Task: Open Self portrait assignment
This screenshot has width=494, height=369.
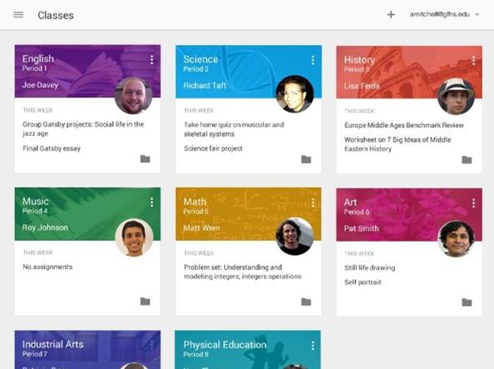Action: pos(362,282)
